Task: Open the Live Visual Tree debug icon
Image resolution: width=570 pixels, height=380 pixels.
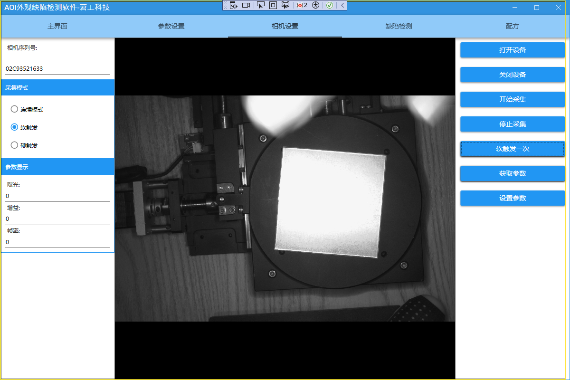Action: [x=233, y=5]
